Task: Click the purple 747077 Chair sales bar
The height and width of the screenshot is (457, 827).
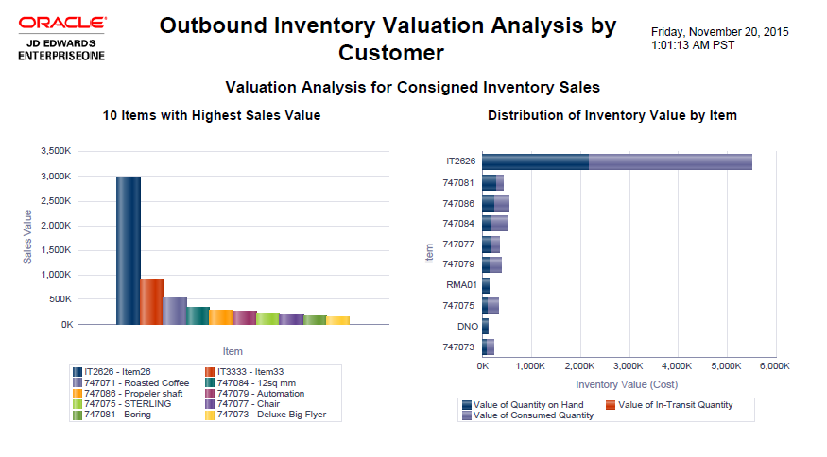Action: (x=291, y=319)
